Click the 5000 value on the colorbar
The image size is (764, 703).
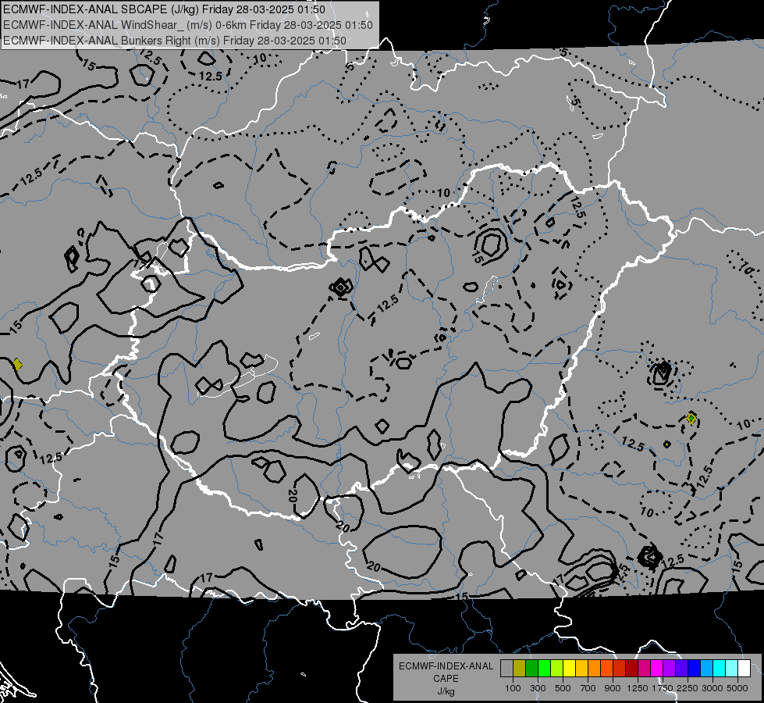pos(737,688)
